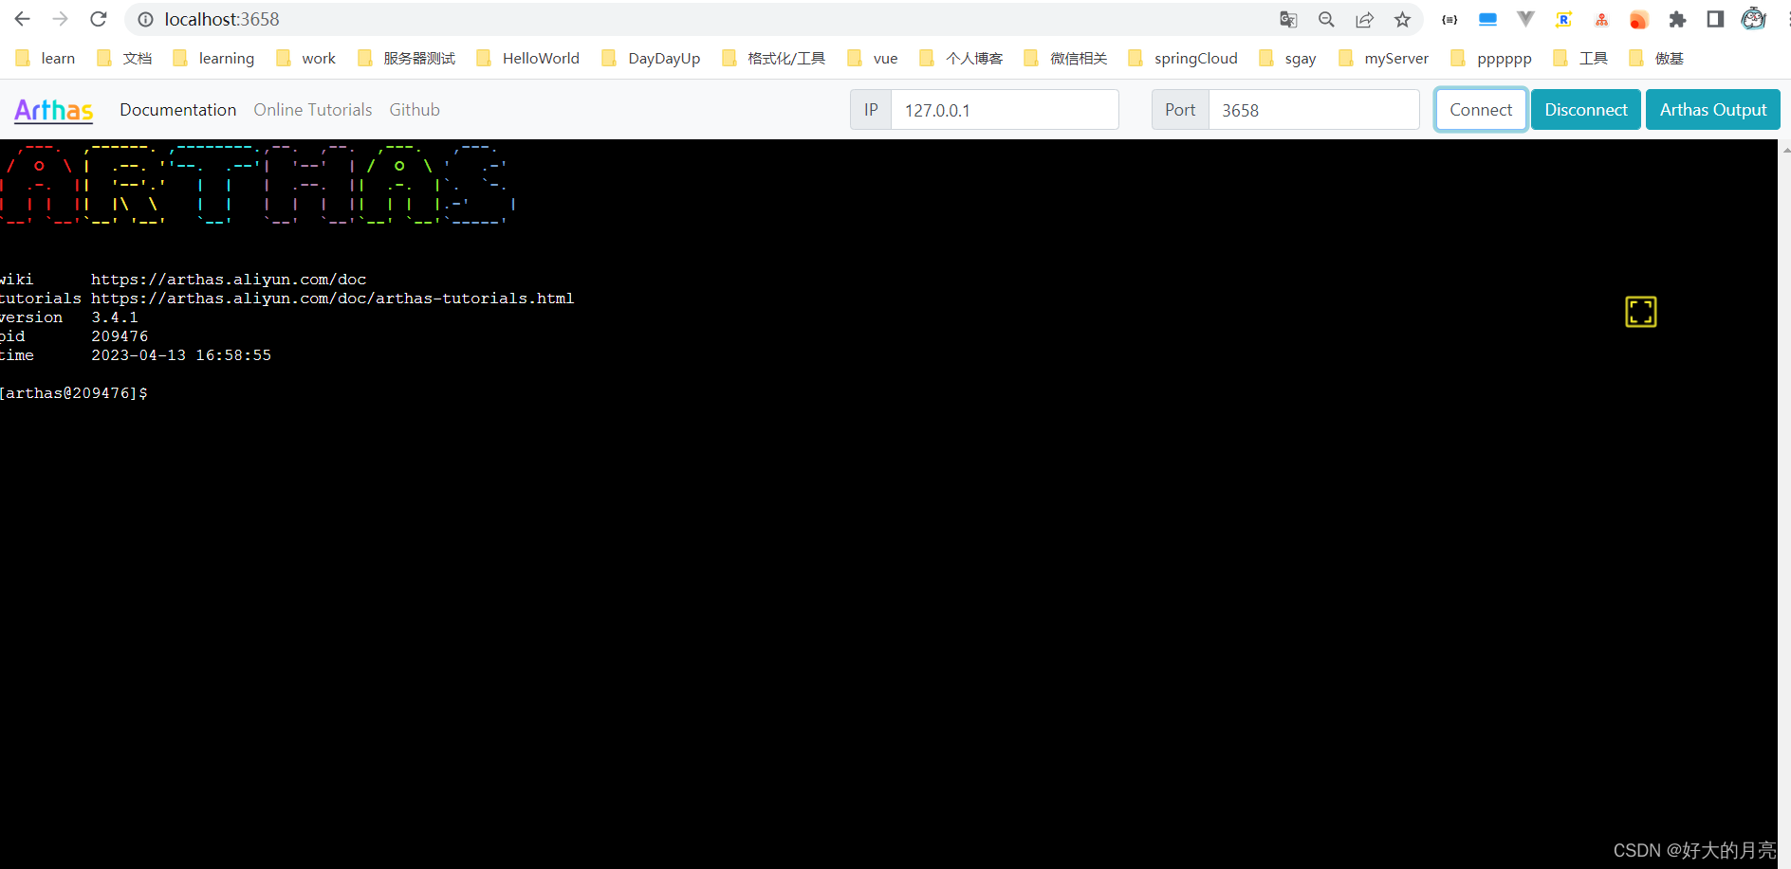Click the Google Translate icon in address bar
Image resolution: width=1791 pixels, height=869 pixels.
[x=1288, y=19]
